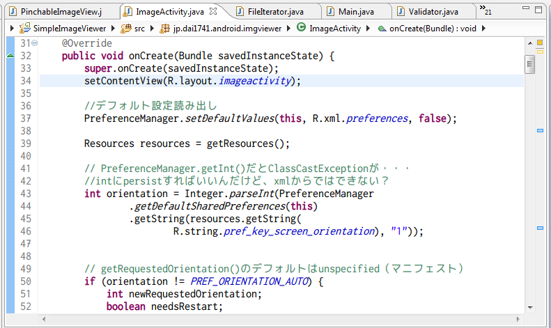This screenshot has width=551, height=328.
Task: Click line number 50 in the gutter
Action: (26, 281)
